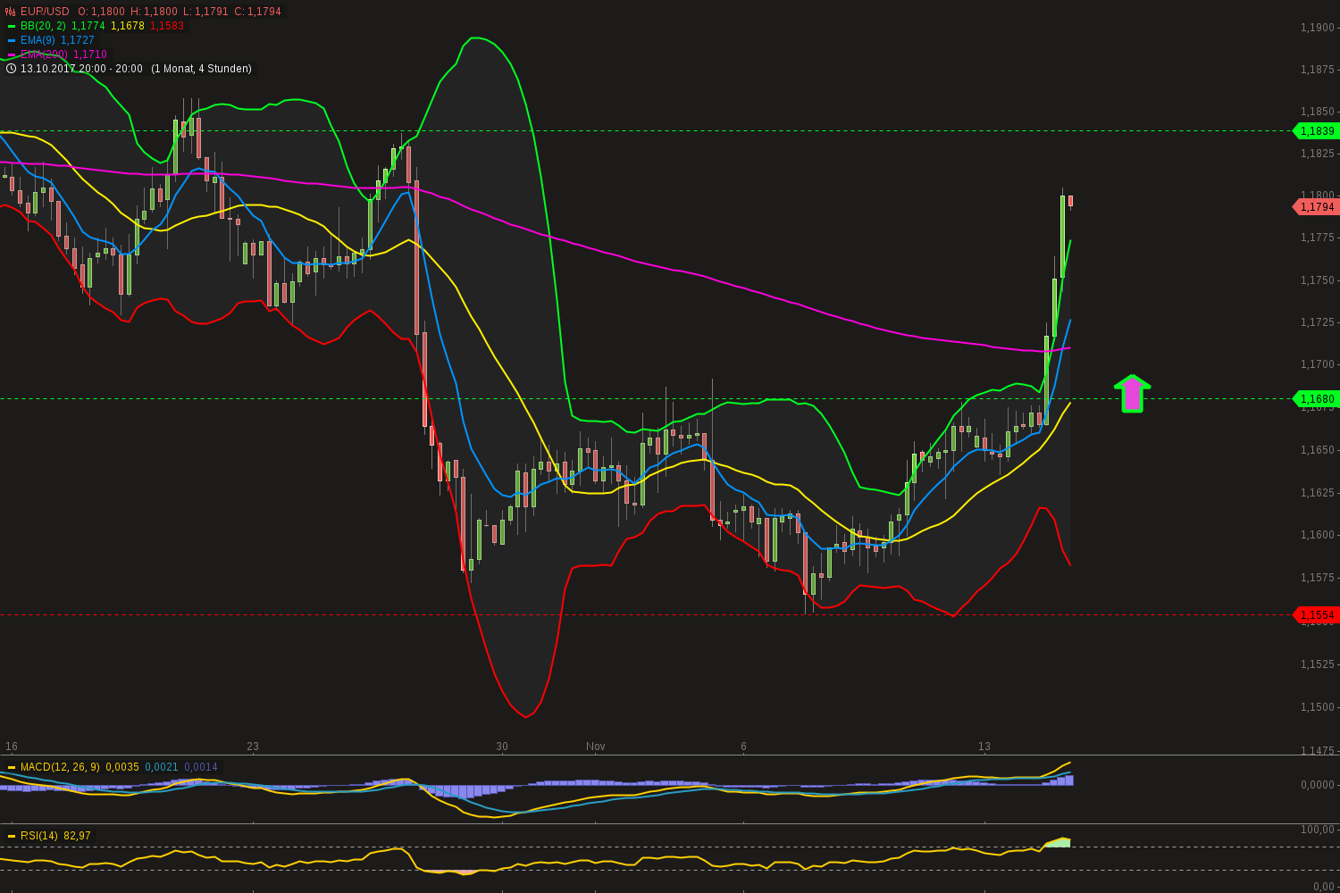The height and width of the screenshot is (893, 1340).
Task: Click the 1,1900 price axis label
Action: pyautogui.click(x=1318, y=28)
